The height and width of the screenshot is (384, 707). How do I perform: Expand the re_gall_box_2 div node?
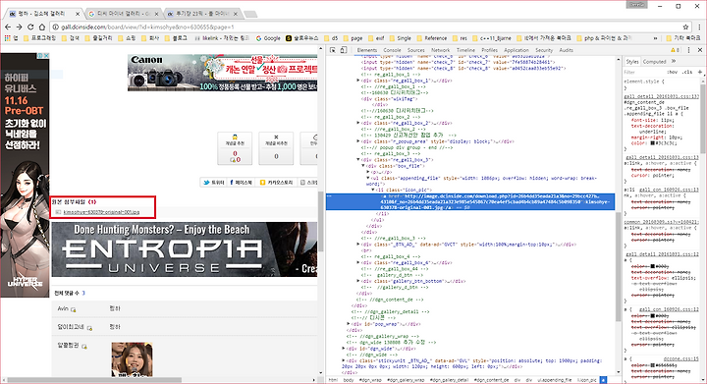[358, 123]
